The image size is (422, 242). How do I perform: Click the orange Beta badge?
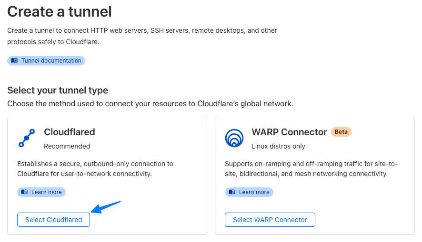point(341,132)
